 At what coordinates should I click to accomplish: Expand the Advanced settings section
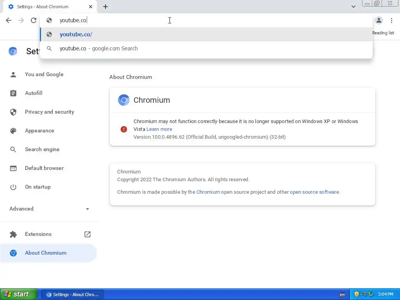click(x=49, y=209)
